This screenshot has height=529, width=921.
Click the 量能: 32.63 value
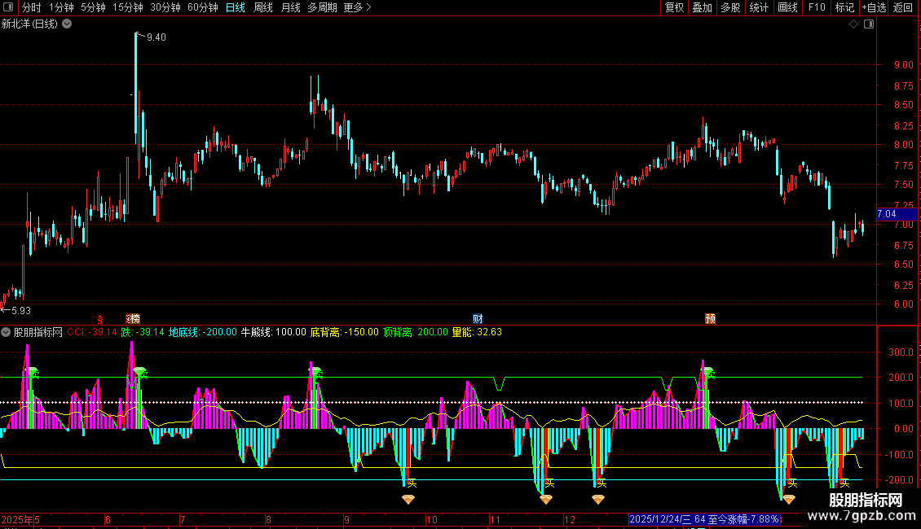click(x=477, y=332)
